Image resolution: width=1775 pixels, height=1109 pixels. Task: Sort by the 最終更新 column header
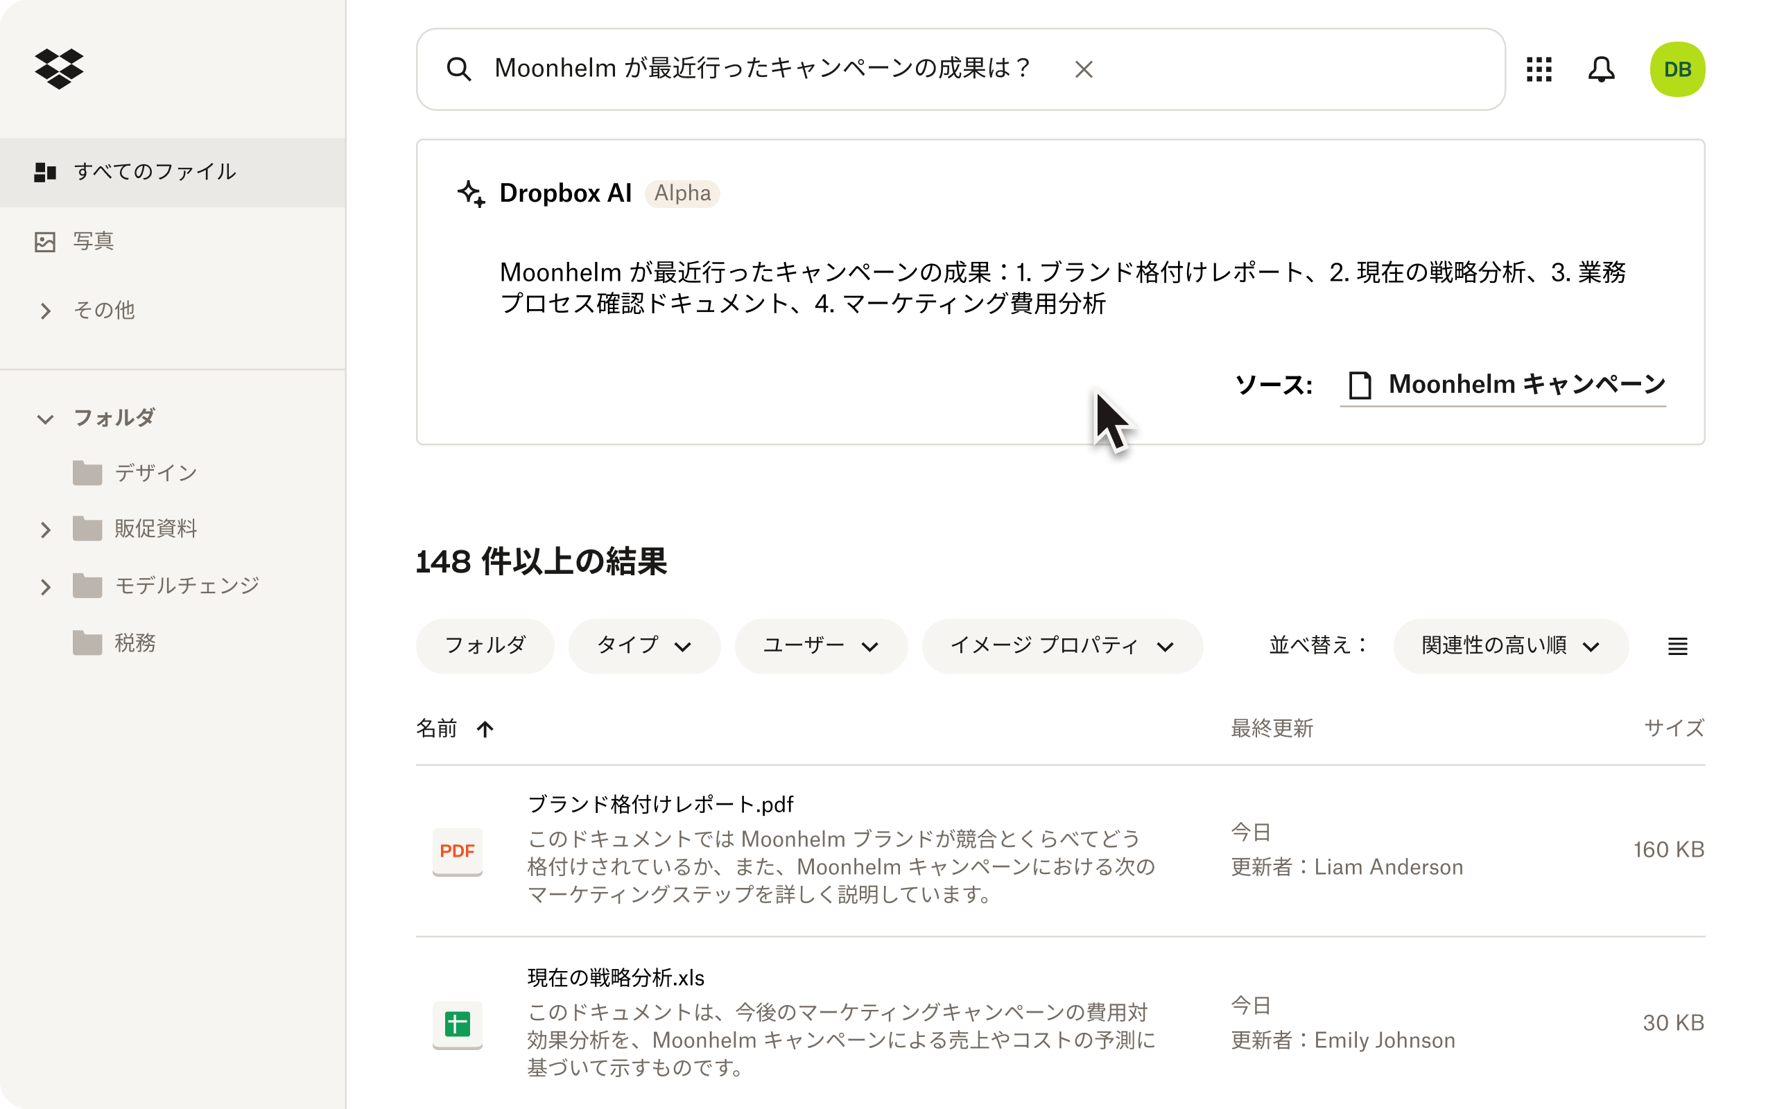pyautogui.click(x=1272, y=728)
